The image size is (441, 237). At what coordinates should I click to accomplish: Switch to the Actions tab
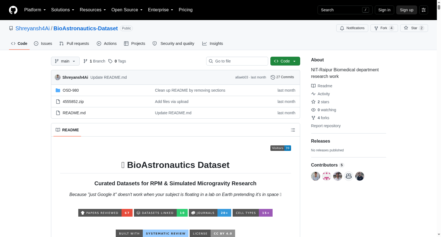(x=107, y=43)
